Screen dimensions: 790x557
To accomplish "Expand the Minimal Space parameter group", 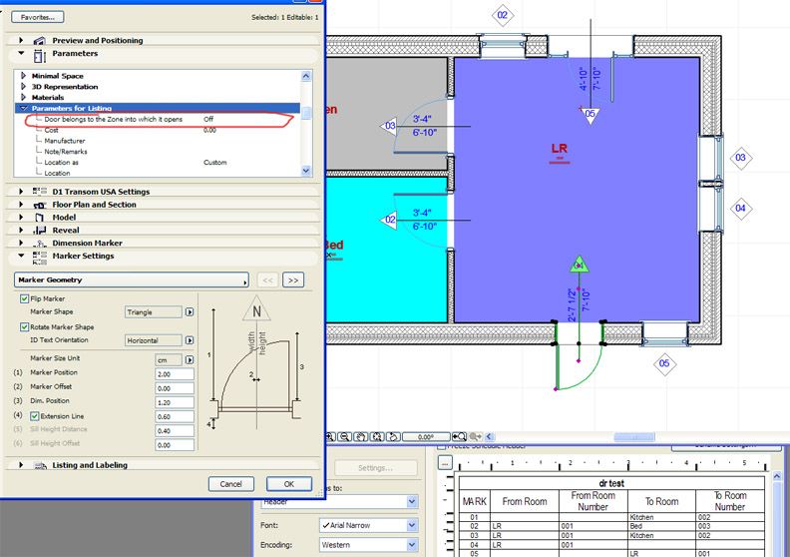I will 23,76.
